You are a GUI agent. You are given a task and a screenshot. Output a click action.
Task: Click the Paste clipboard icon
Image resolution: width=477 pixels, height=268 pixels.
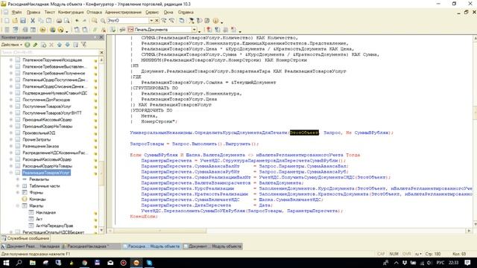point(48,21)
